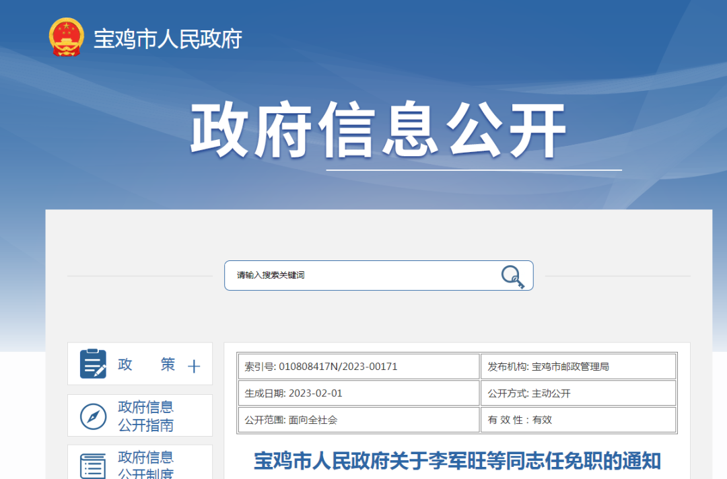Expand the 政策 section via the plus sign

(194, 365)
